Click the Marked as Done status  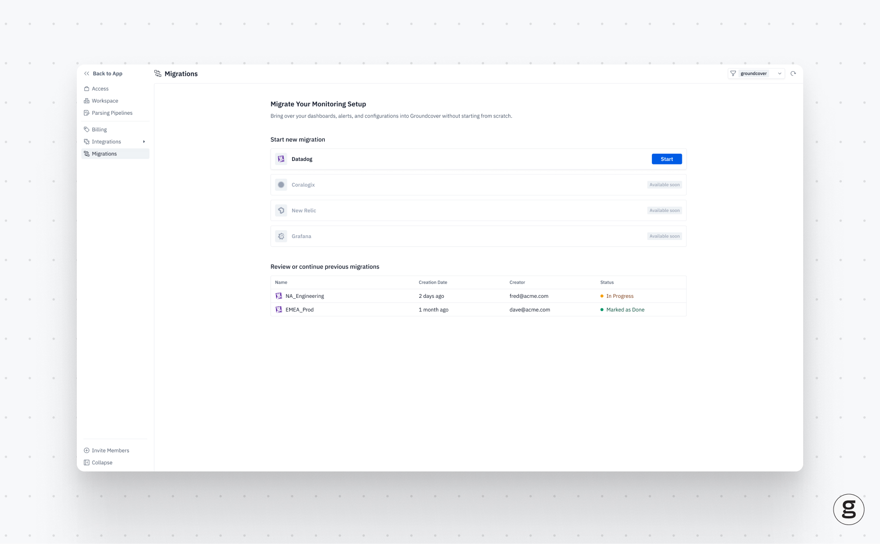623,310
